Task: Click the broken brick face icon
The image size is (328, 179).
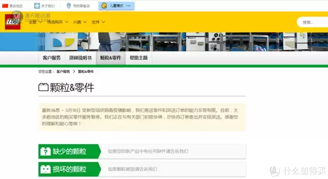Action: (x=46, y=169)
